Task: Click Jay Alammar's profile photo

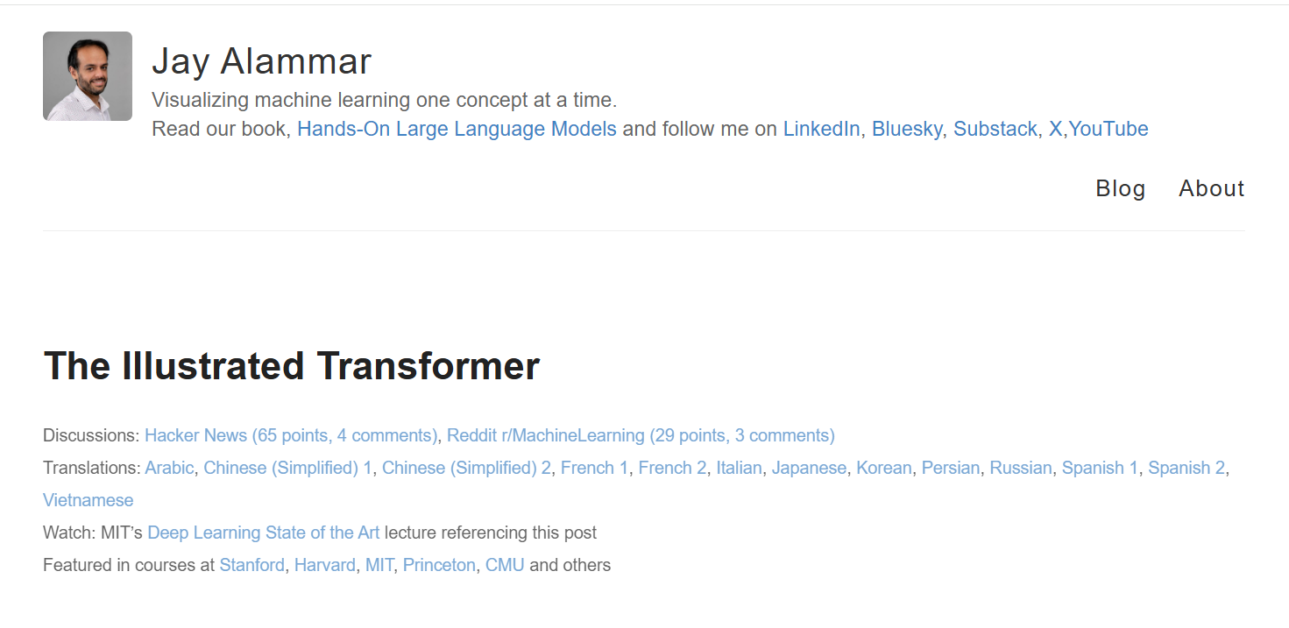Action: click(x=87, y=75)
